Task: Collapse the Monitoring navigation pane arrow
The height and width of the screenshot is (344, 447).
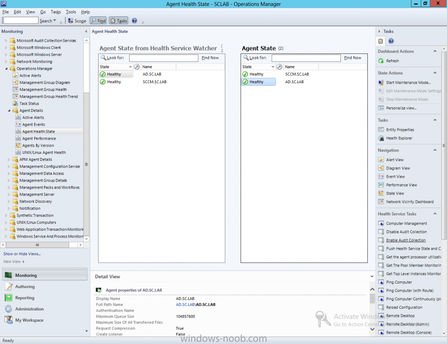Action: pos(86,32)
